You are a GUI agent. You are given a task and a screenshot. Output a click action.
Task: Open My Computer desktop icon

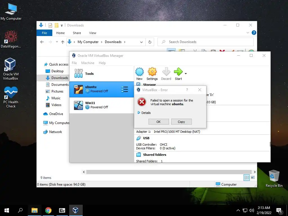click(x=11, y=12)
